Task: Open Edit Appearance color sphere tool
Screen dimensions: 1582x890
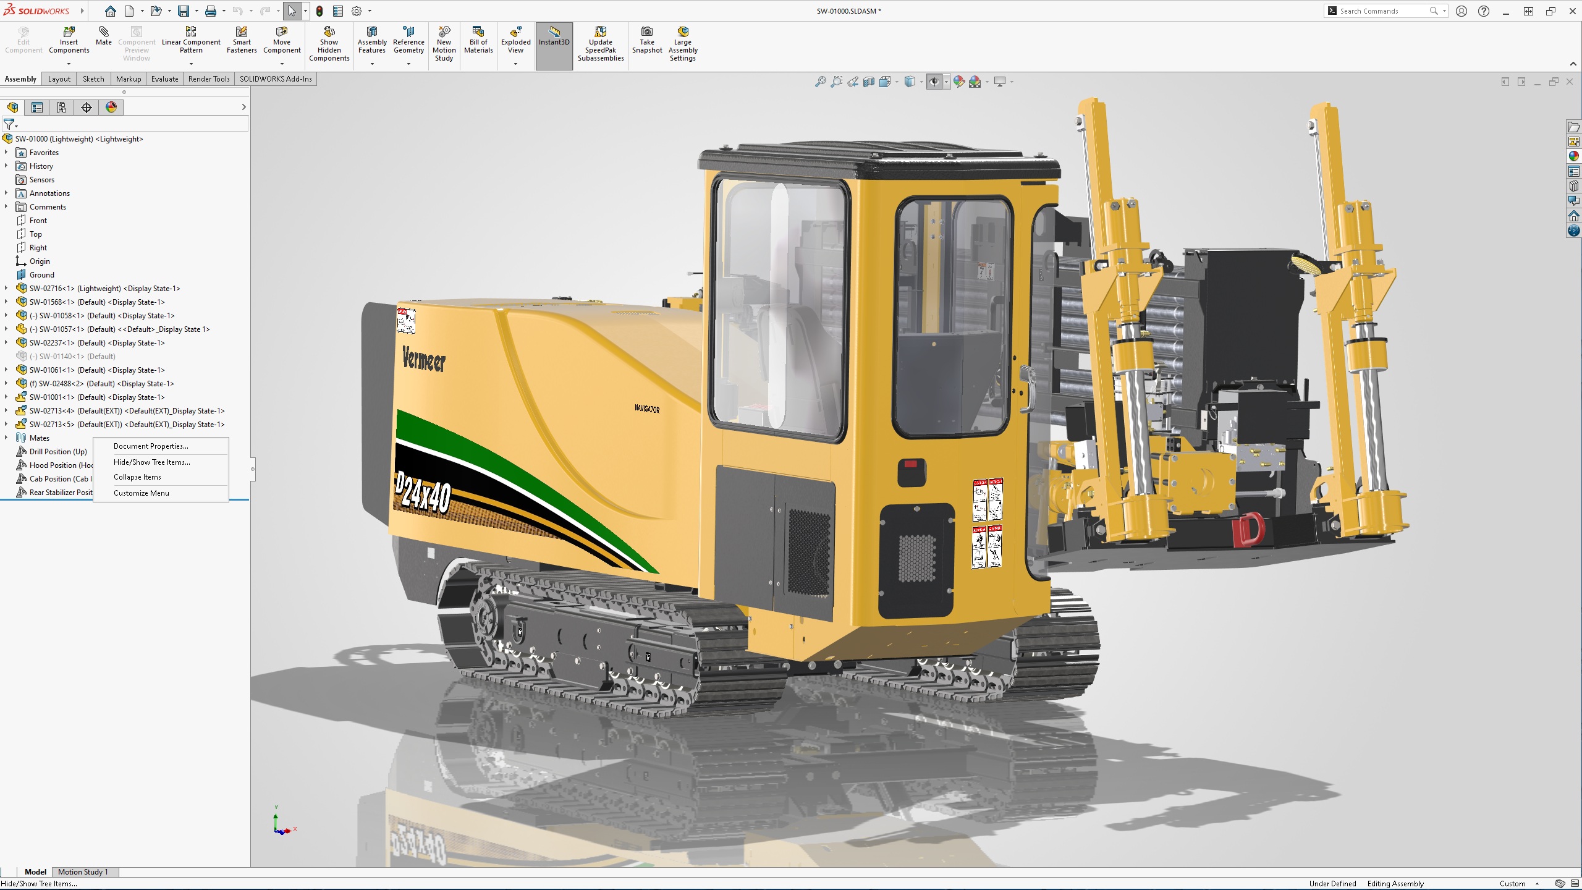Action: tap(958, 82)
